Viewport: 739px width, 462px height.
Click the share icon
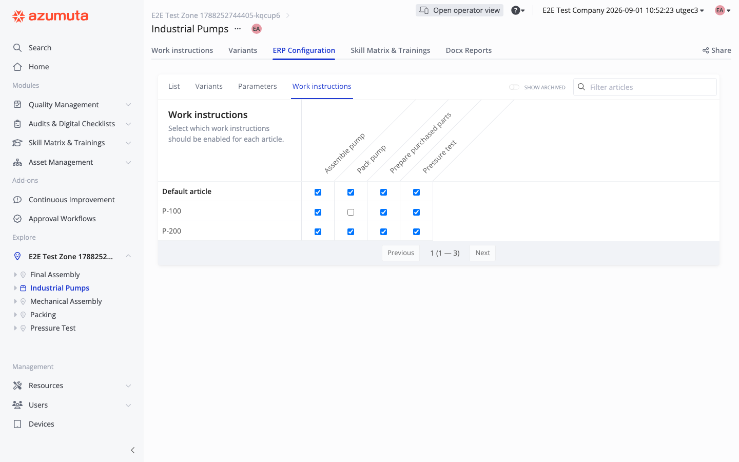tap(706, 50)
